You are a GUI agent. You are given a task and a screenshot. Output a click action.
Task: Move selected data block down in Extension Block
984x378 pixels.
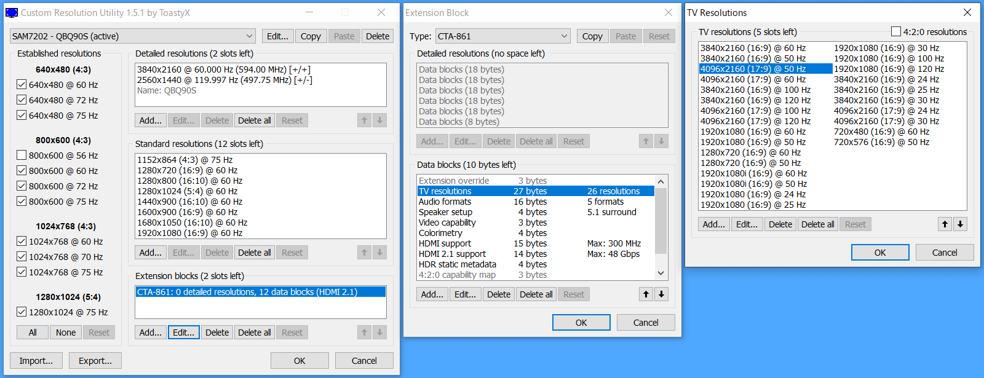click(x=661, y=294)
